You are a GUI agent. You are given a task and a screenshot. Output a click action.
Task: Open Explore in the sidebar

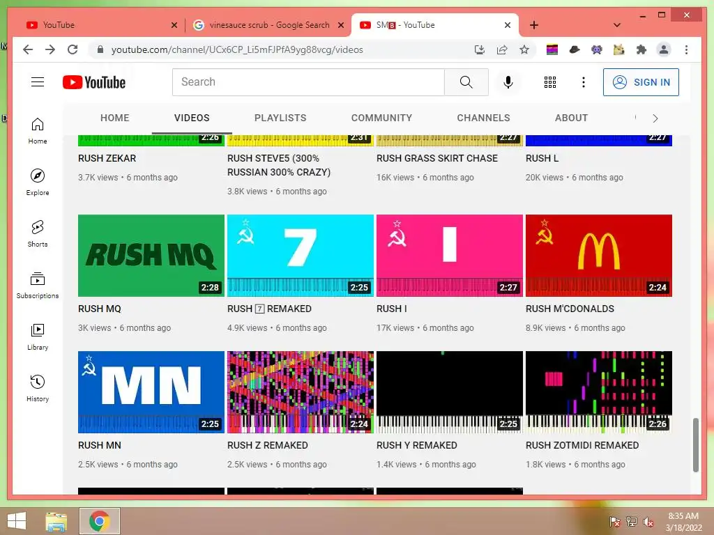click(x=38, y=182)
